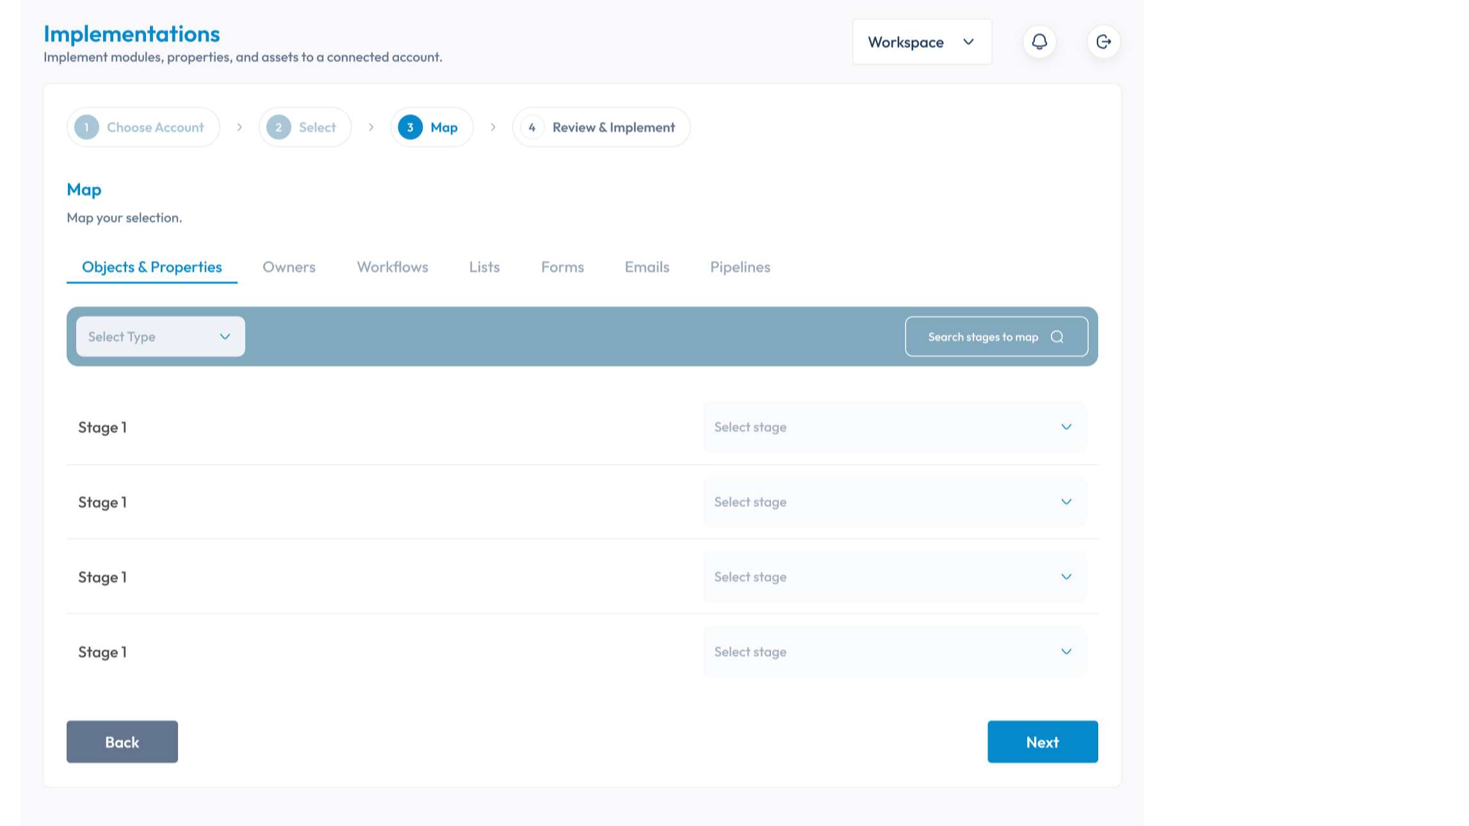Click the logout arrow icon
The width and height of the screenshot is (1469, 826).
[1103, 42]
